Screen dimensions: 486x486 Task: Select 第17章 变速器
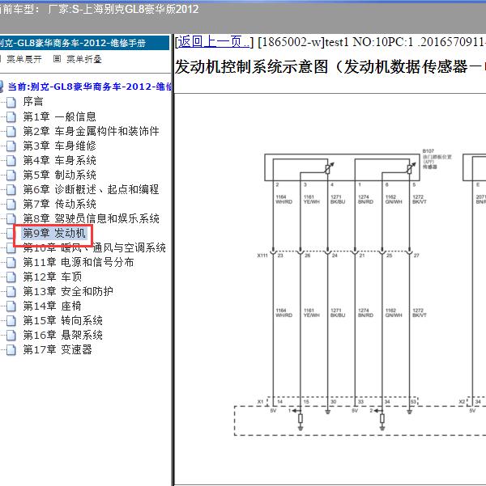(58, 349)
